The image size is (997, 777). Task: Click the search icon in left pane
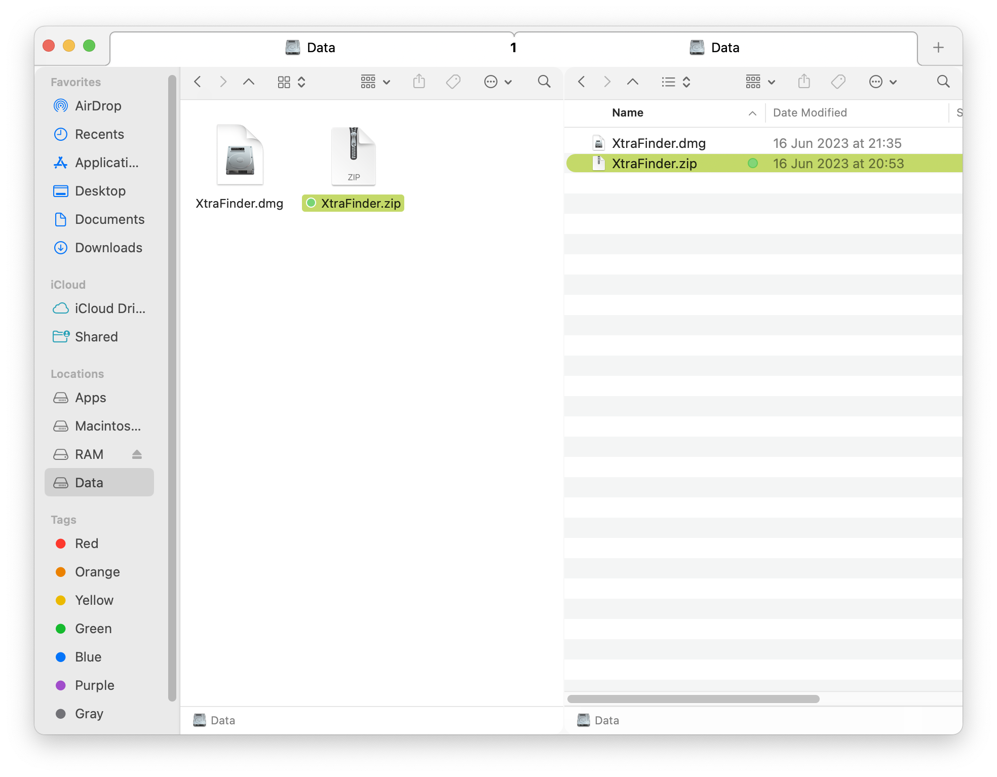point(544,82)
